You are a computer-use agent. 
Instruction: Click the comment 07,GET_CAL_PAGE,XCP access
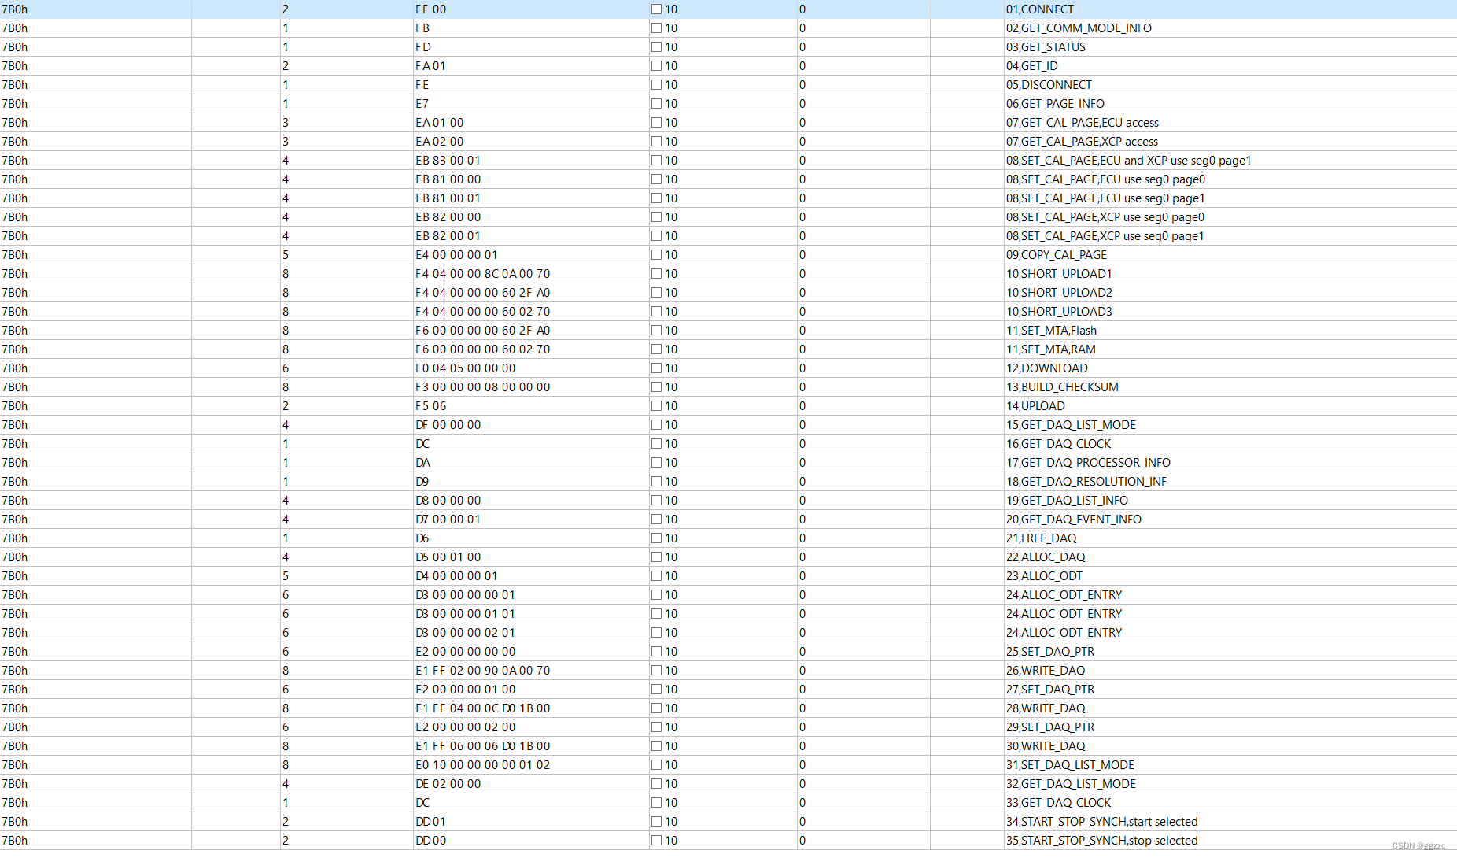coord(1081,142)
